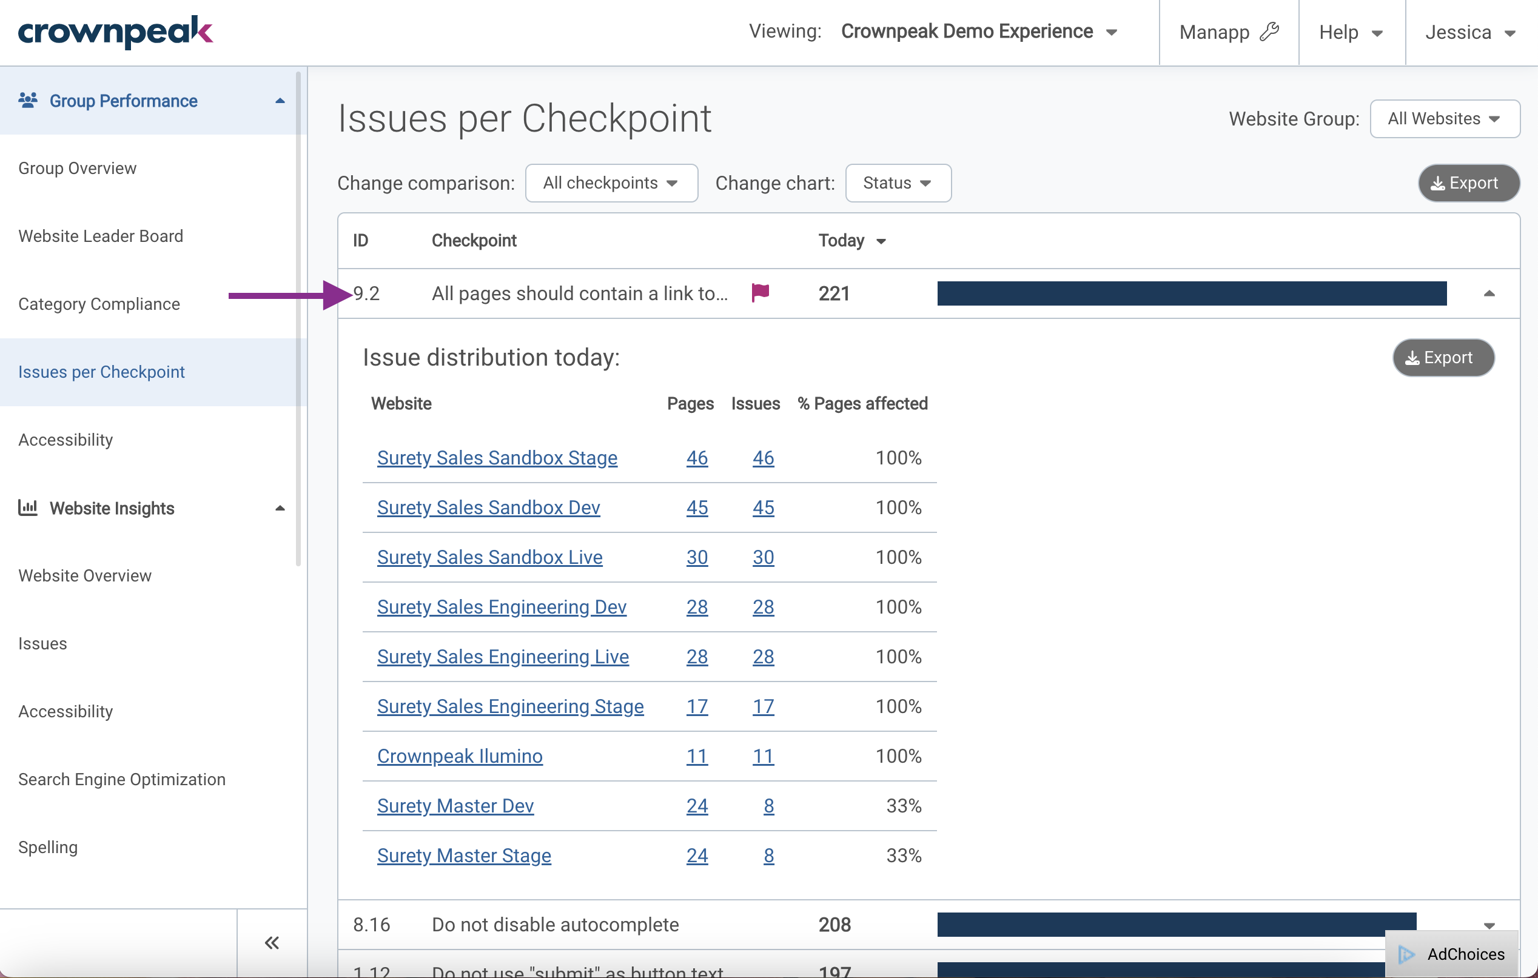Image resolution: width=1538 pixels, height=978 pixels.
Task: Click the AdChoices icon
Action: [x=1407, y=954]
